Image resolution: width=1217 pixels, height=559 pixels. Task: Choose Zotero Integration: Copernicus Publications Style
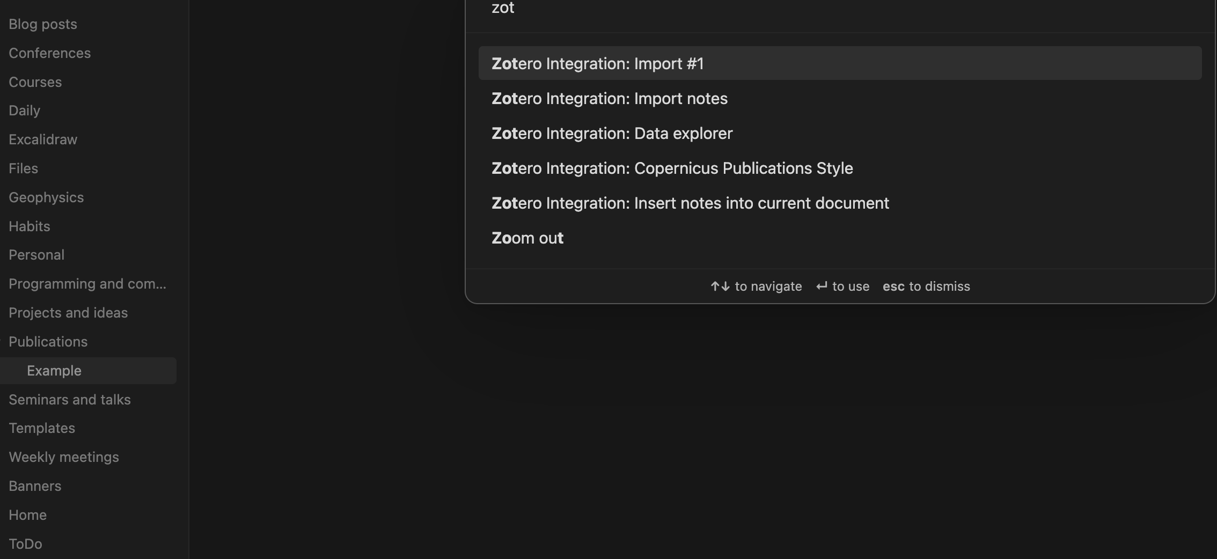[672, 168]
